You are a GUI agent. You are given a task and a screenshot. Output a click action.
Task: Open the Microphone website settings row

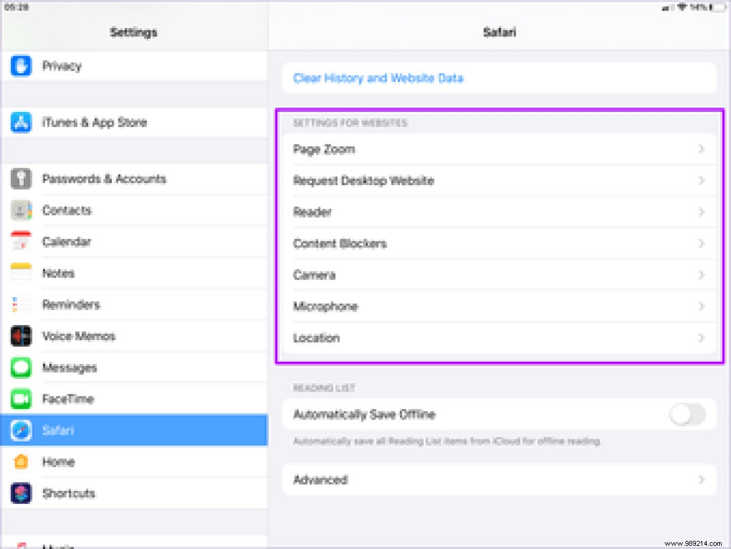point(499,306)
